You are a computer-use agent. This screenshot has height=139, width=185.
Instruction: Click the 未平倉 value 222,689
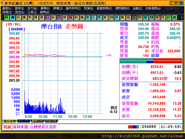pyautogui.click(x=174, y=51)
